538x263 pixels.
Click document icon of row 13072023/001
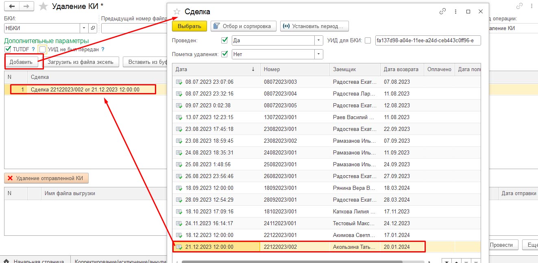pos(179,117)
